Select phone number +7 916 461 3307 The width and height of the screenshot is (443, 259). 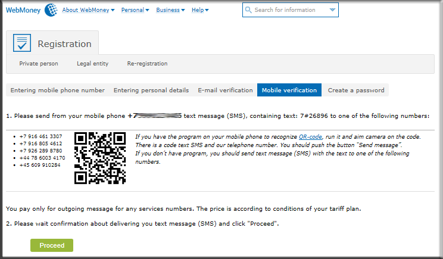(x=40, y=136)
